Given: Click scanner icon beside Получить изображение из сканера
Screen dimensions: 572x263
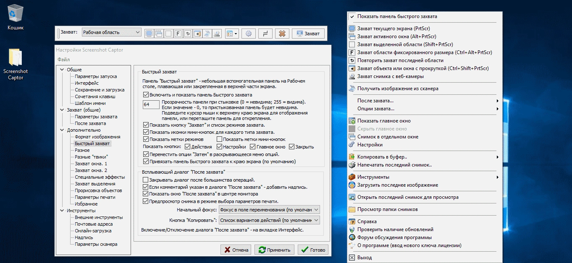Looking at the screenshot, I should click(352, 89).
